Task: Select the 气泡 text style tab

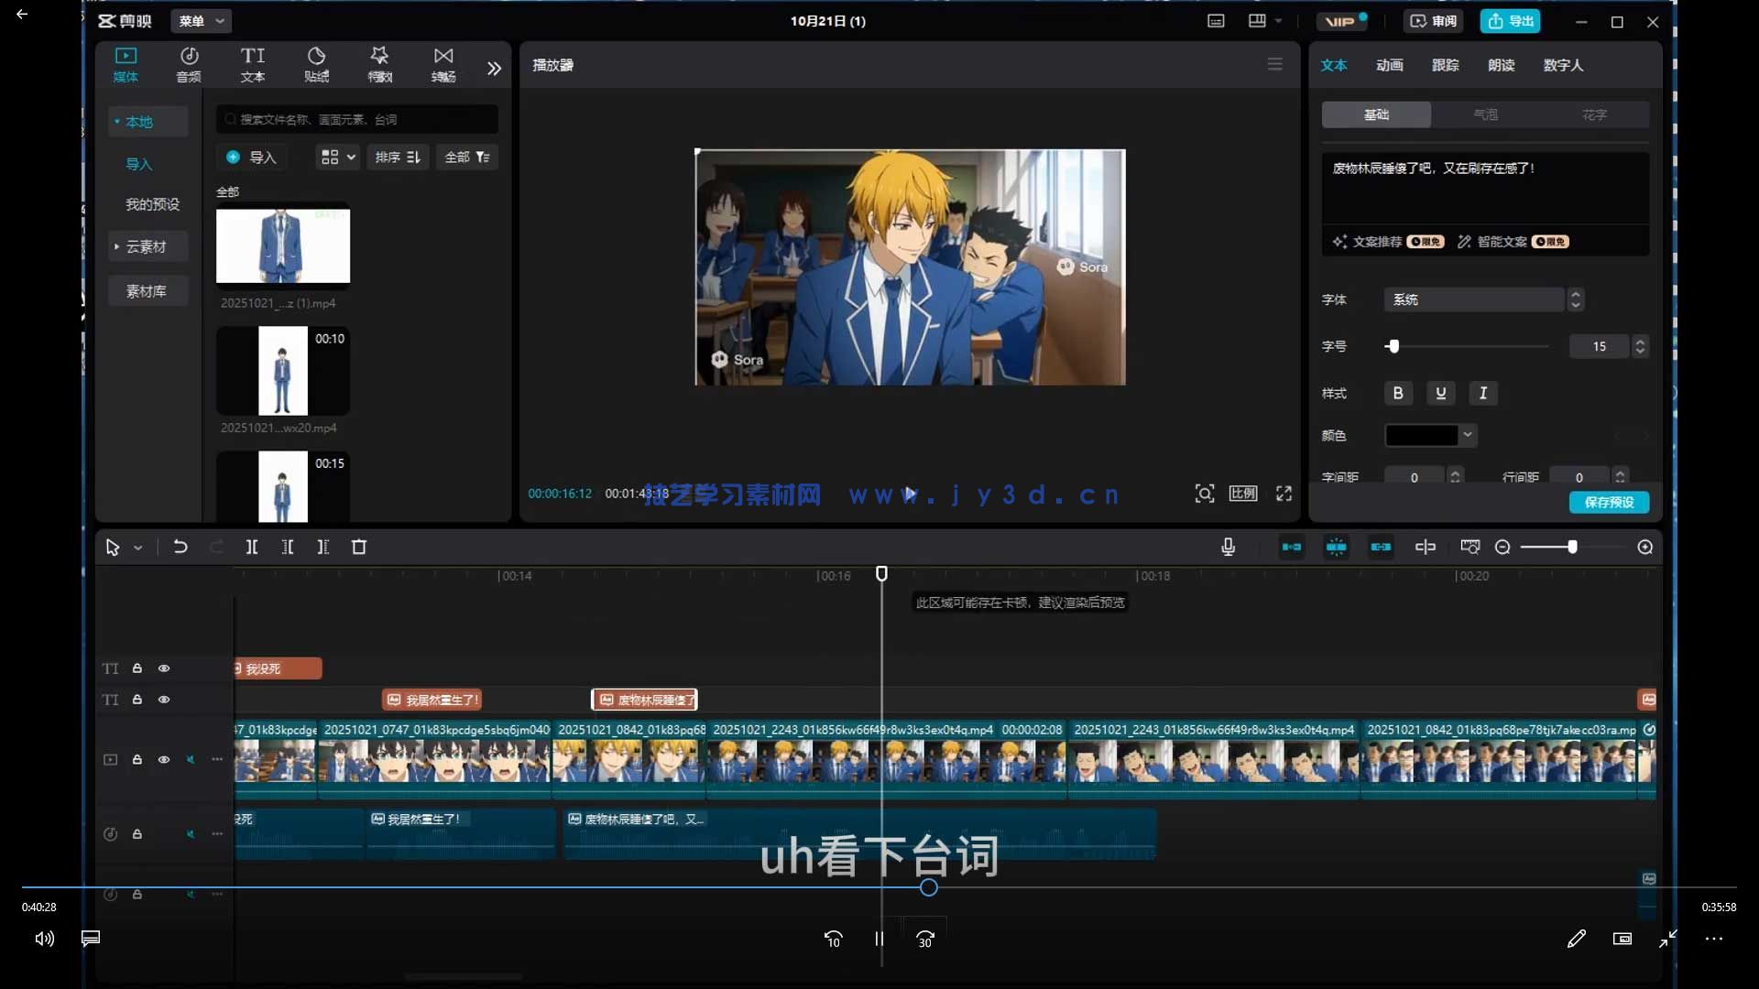Action: tap(1485, 114)
